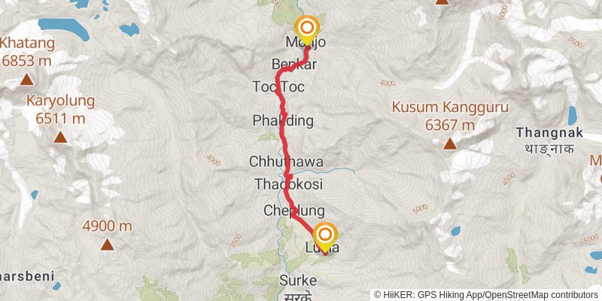Select the Toc Toc village label
602x301 pixels.
pyautogui.click(x=278, y=87)
